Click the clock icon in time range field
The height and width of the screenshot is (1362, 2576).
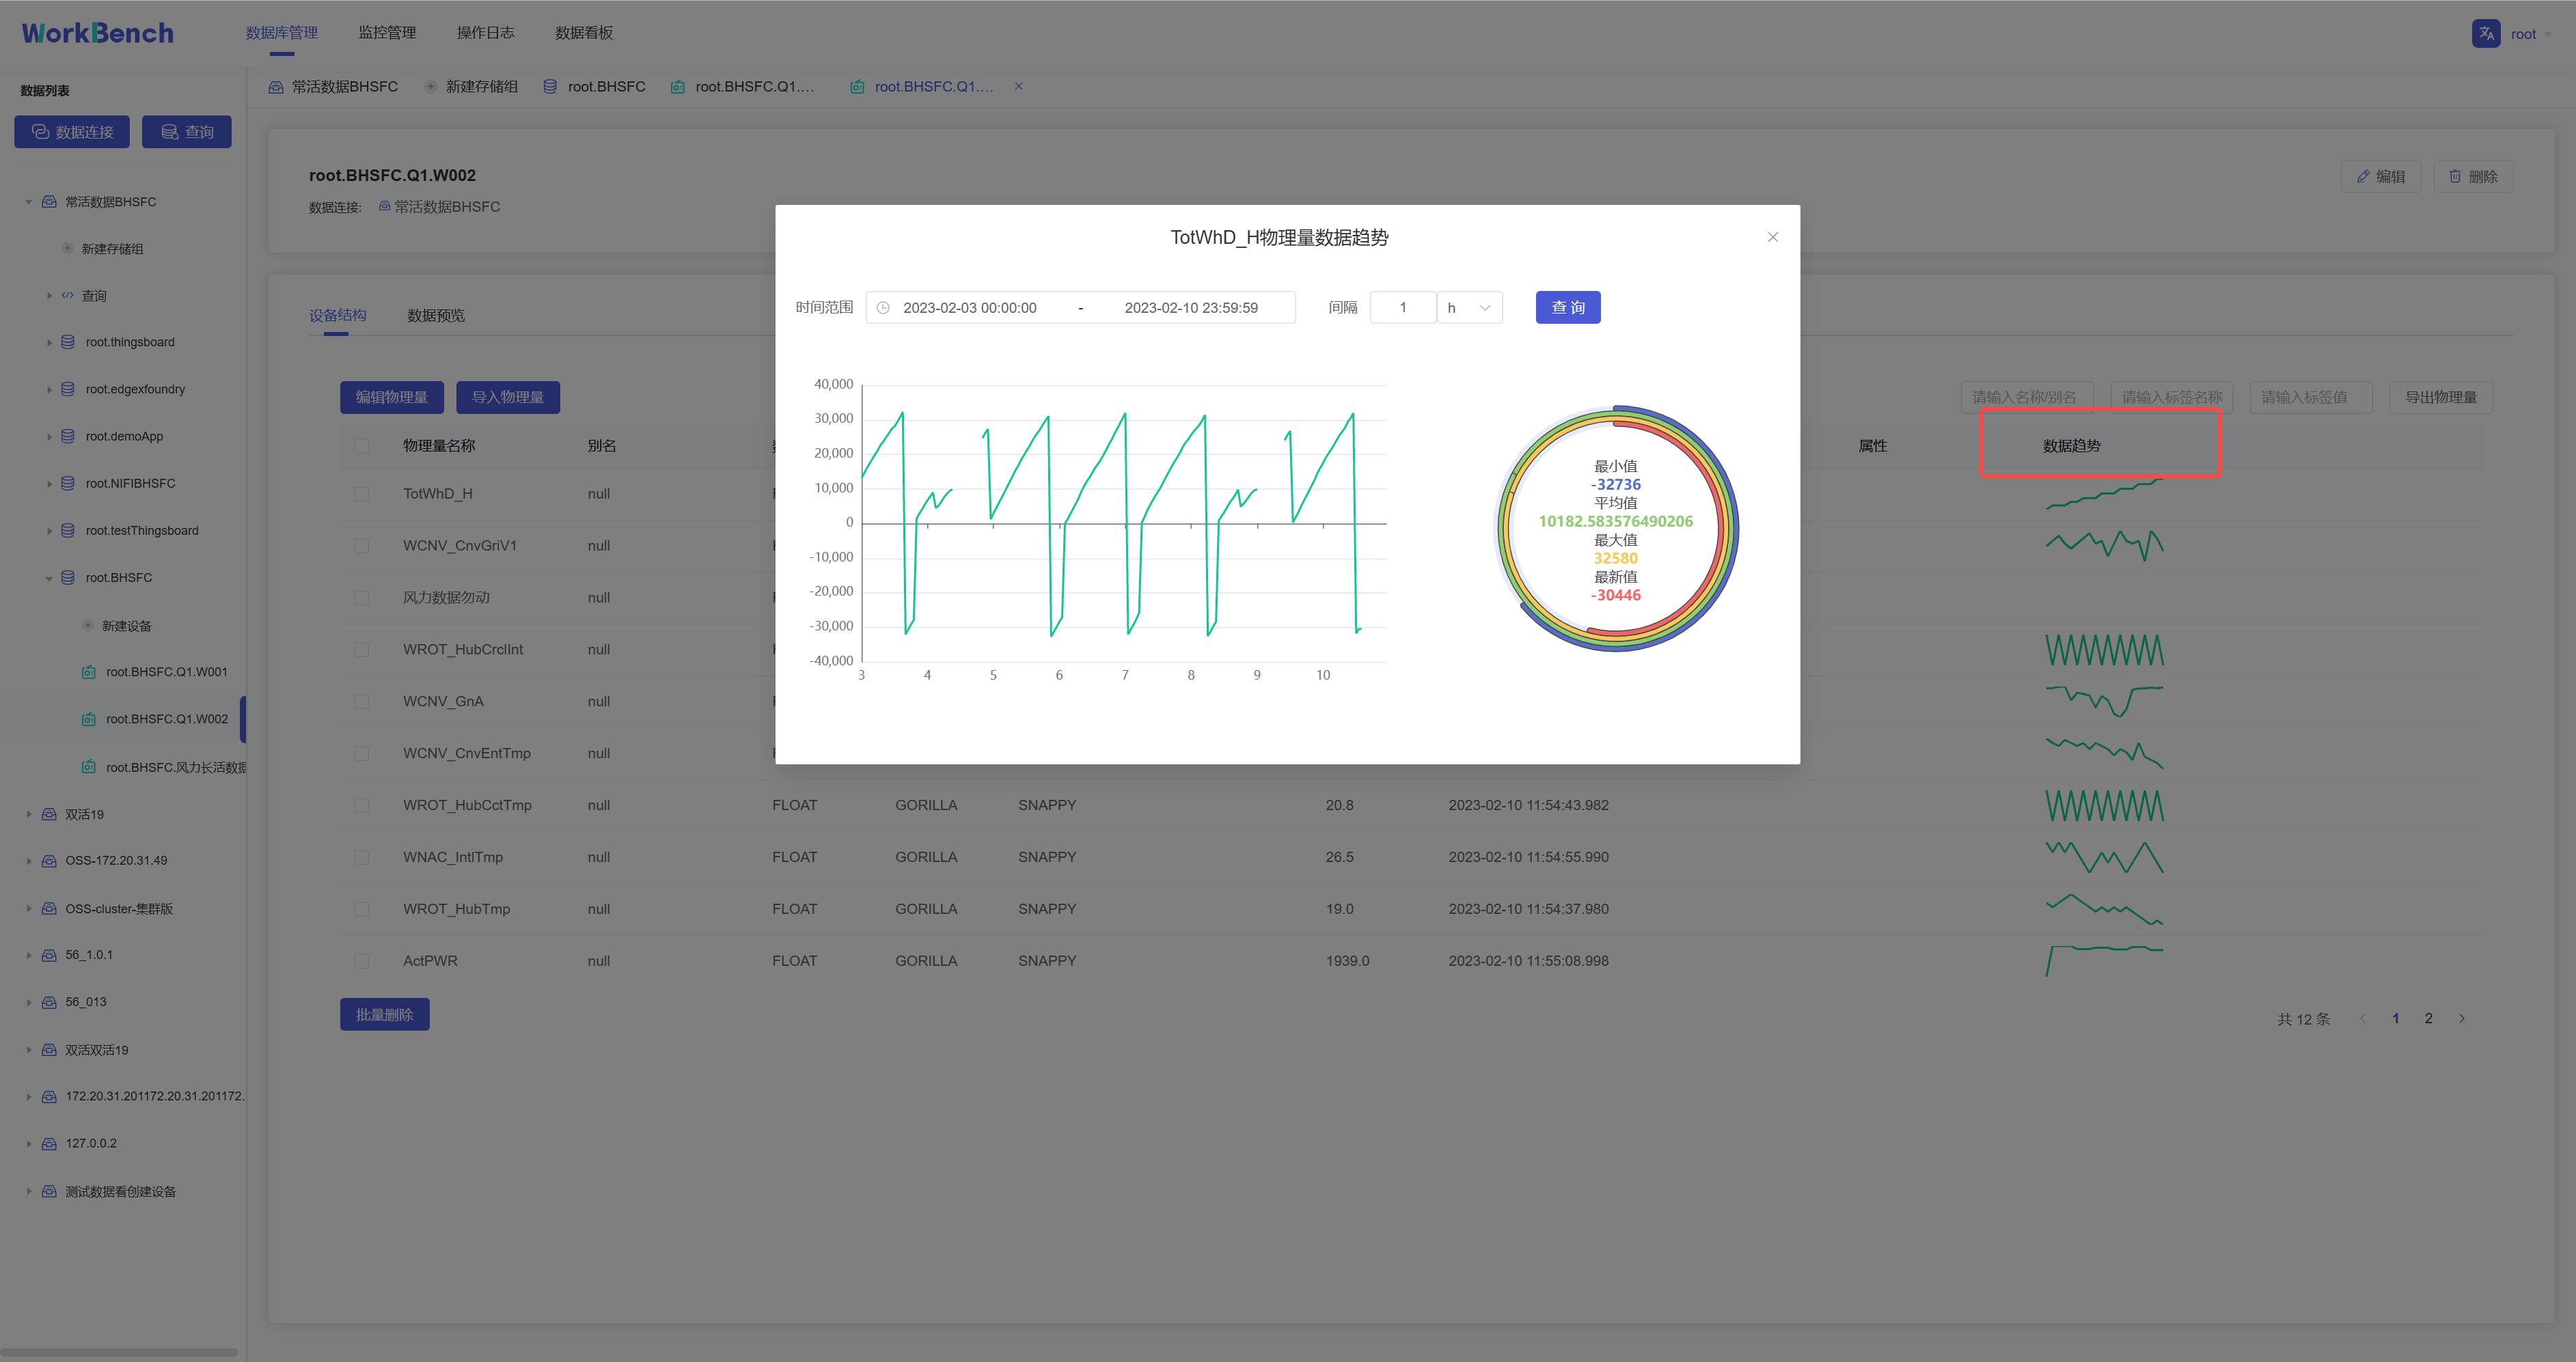pos(883,307)
